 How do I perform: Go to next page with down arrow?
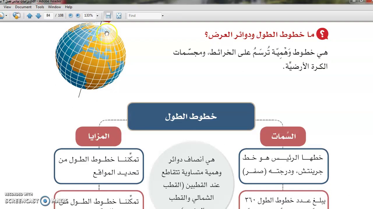38,16
